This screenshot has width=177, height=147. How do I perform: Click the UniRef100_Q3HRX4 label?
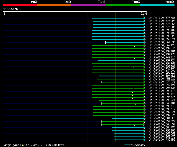coord(162,70)
